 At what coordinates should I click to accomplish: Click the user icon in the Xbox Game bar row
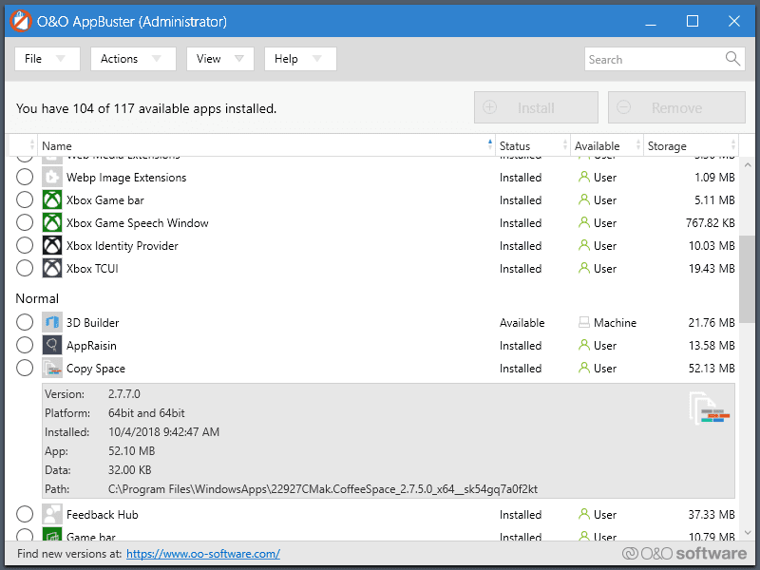pos(584,199)
